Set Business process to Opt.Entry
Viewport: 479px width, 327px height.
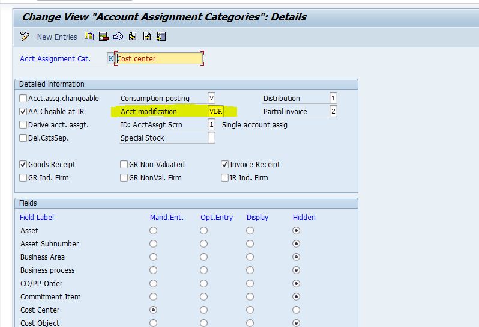click(x=203, y=270)
